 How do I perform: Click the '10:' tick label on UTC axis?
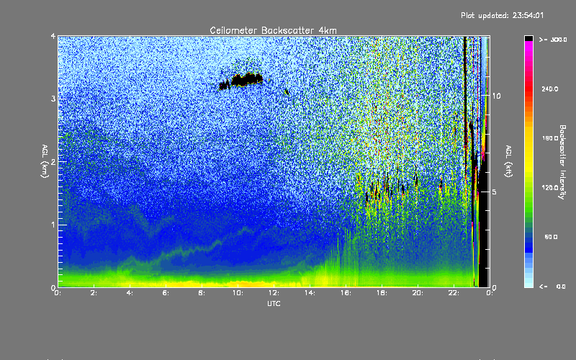(238, 293)
